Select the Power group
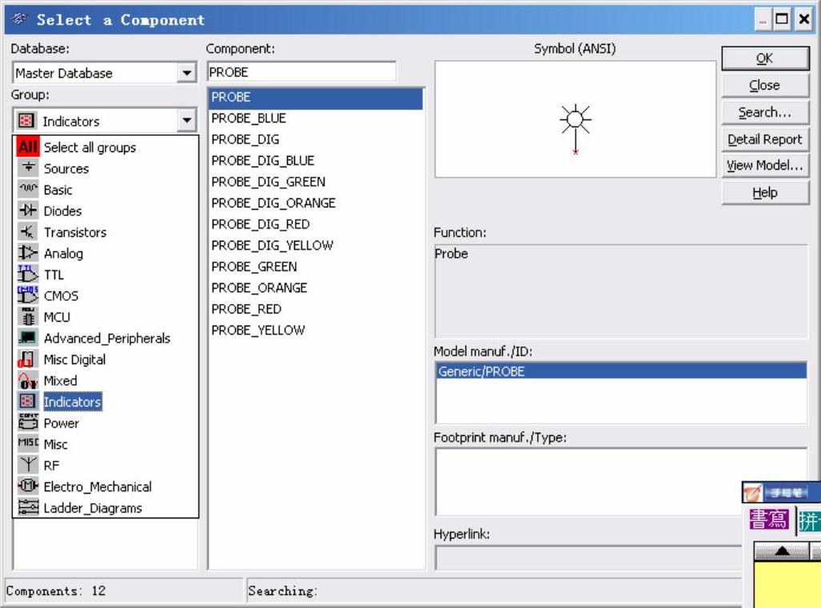This screenshot has width=821, height=608. pyautogui.click(x=61, y=422)
